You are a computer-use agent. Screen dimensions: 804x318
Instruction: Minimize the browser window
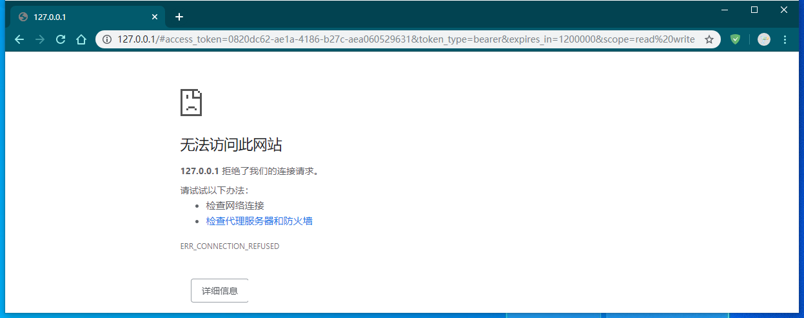point(725,10)
